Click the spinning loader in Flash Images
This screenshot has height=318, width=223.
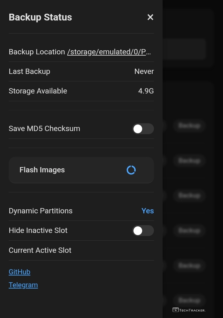coord(131,170)
